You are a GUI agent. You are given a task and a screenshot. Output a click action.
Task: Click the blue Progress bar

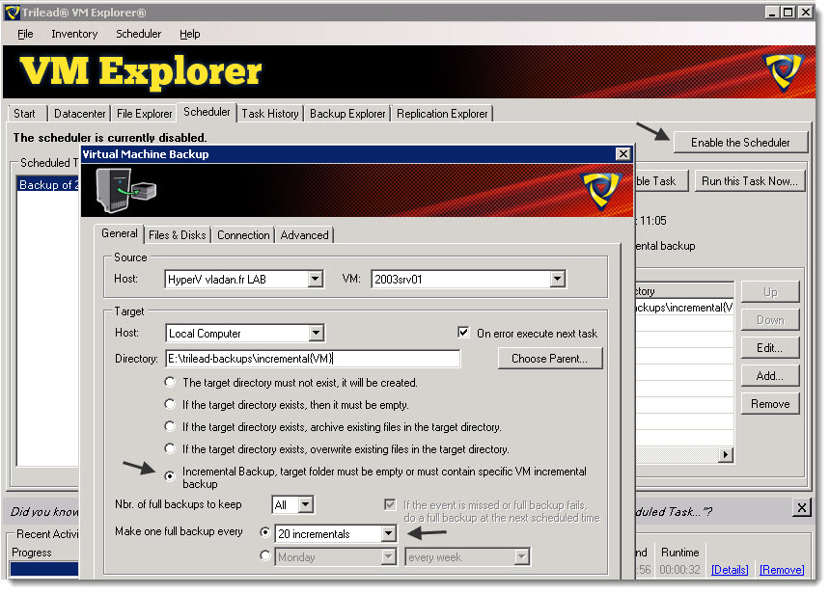coord(44,569)
